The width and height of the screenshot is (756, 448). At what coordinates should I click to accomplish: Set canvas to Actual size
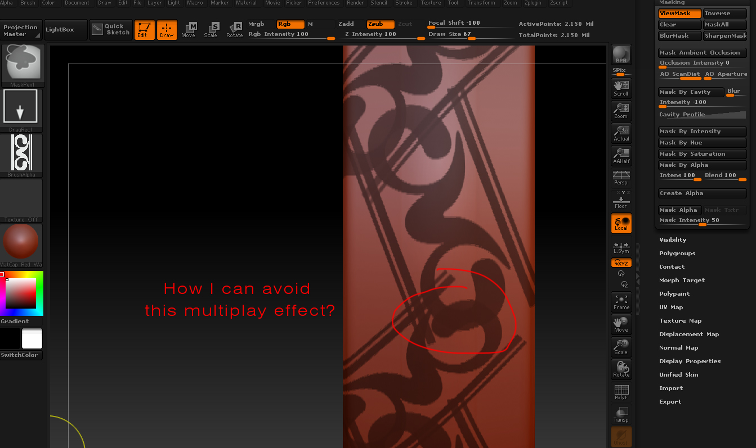coord(621,133)
